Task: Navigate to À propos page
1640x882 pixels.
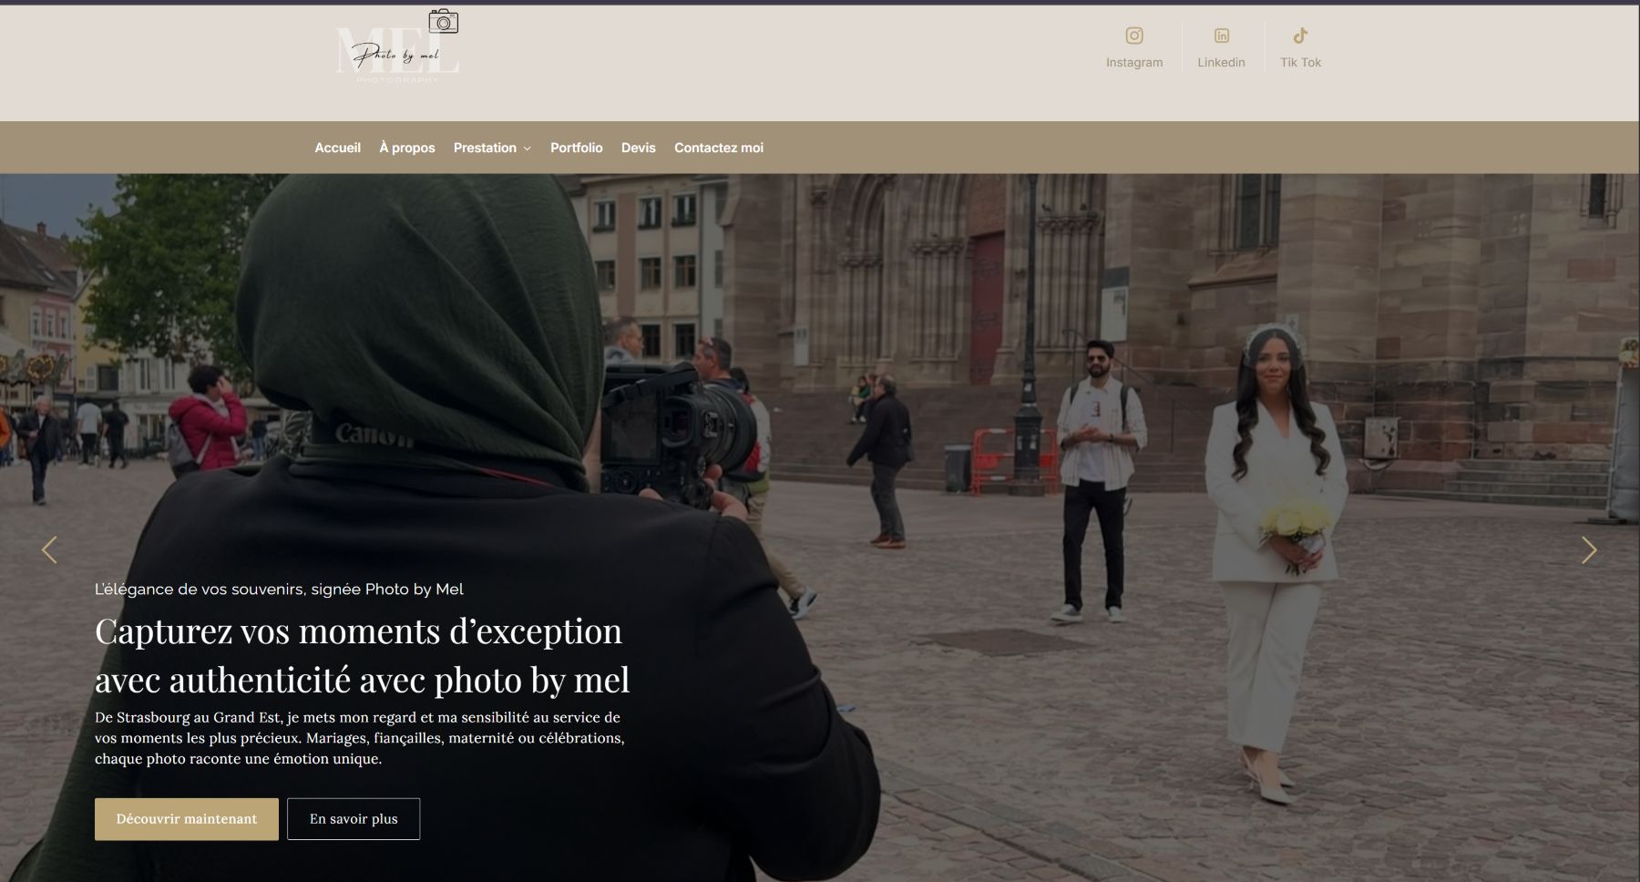Action: (407, 148)
